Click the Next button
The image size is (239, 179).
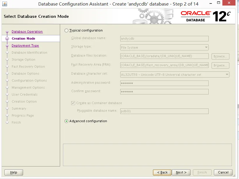click(x=181, y=172)
